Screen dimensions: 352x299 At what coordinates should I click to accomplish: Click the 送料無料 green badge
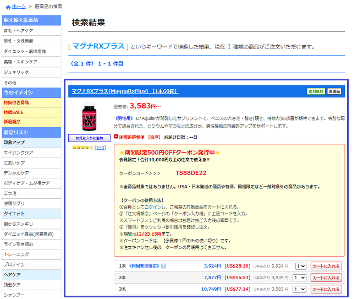pyautogui.click(x=316, y=91)
